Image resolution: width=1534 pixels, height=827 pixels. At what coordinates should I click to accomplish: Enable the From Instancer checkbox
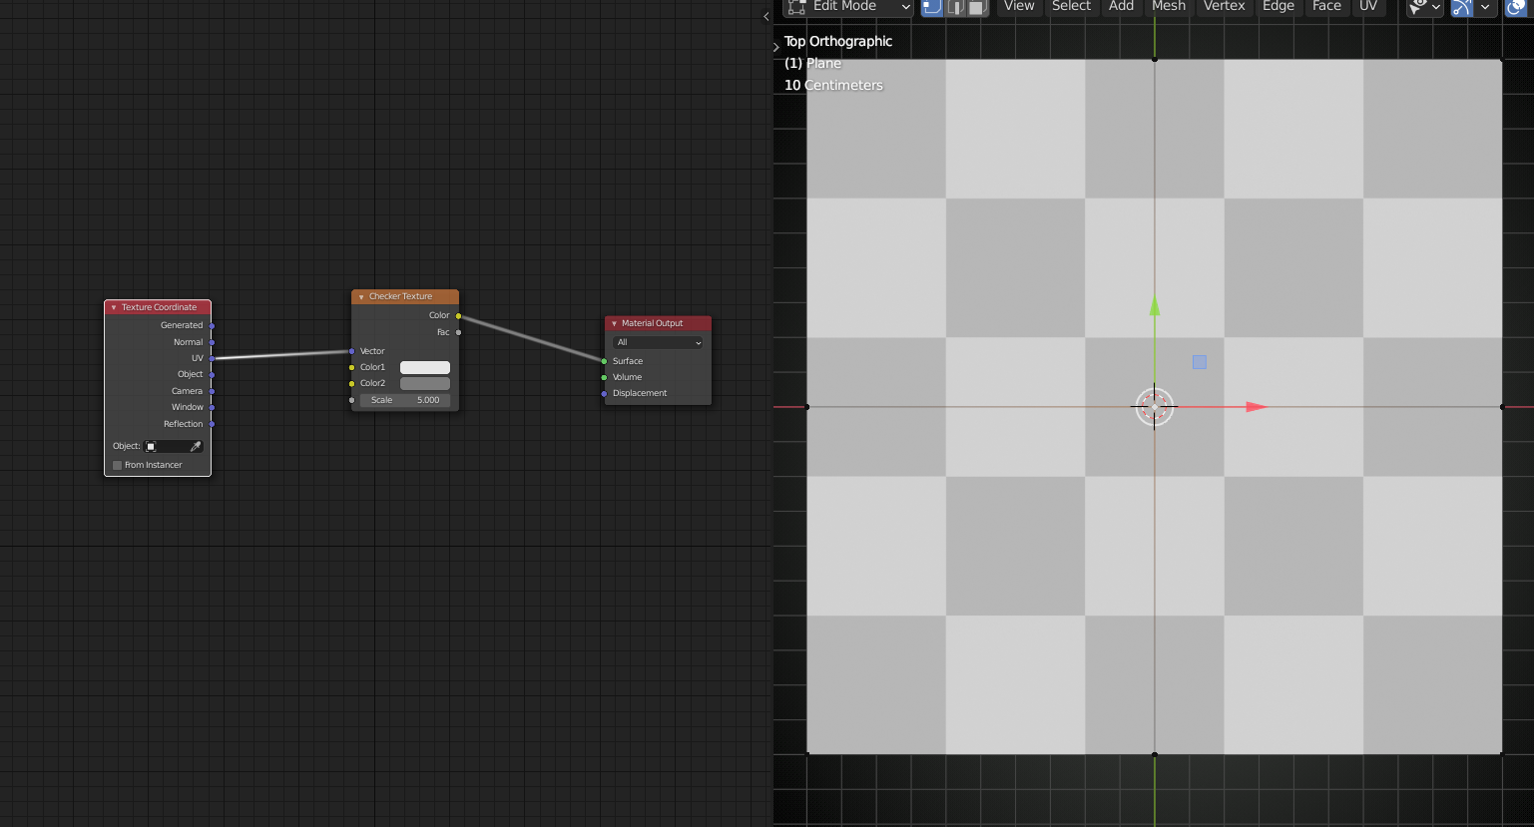(x=117, y=464)
